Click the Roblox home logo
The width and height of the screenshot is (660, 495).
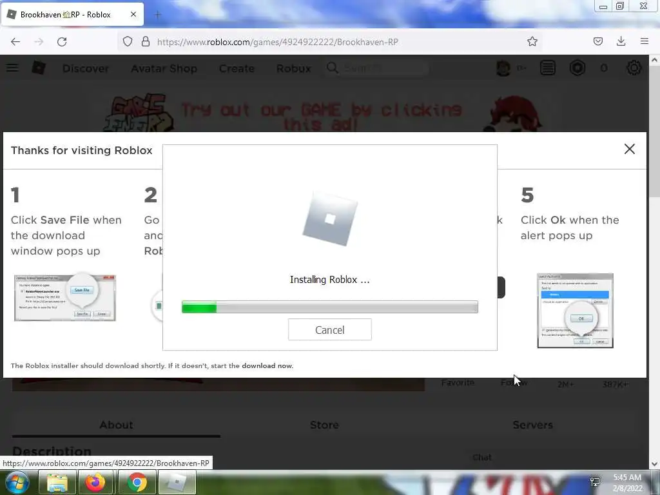pyautogui.click(x=39, y=68)
